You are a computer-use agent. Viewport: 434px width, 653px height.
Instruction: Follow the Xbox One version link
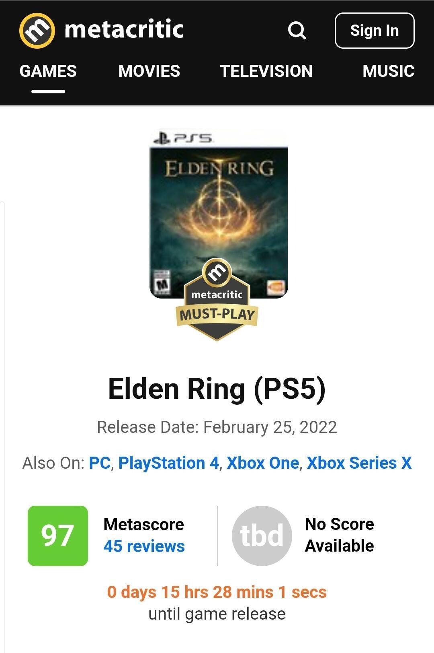pos(263,463)
